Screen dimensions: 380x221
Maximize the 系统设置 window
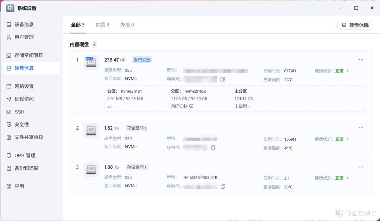pyautogui.click(x=356, y=8)
